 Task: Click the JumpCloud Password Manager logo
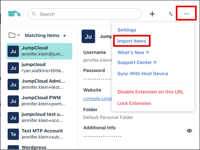14,14
